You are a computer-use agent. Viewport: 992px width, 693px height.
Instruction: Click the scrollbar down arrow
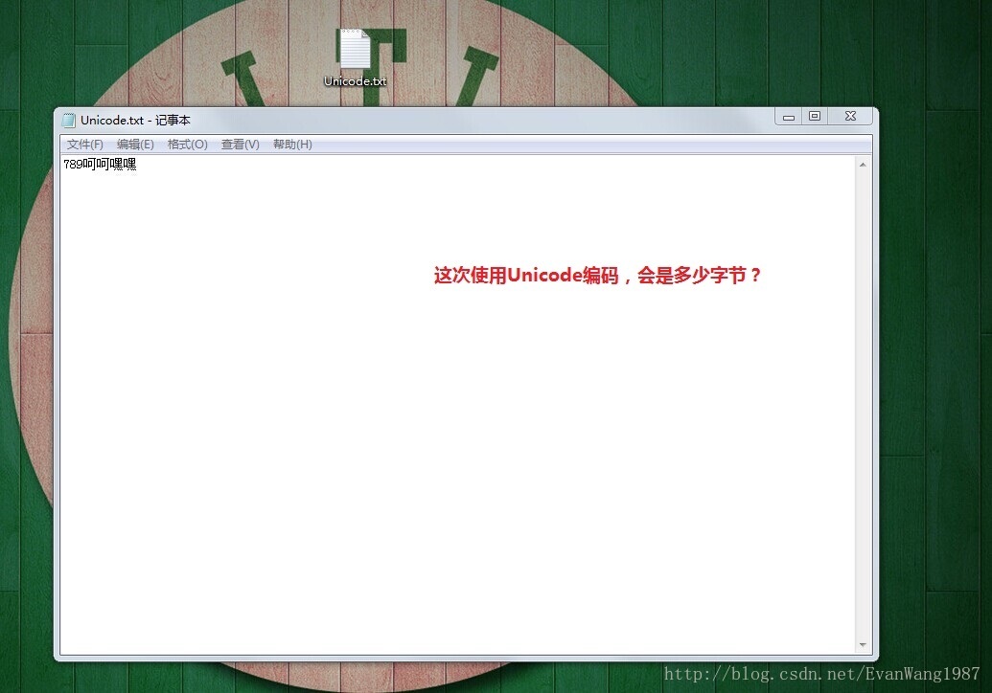coord(862,644)
